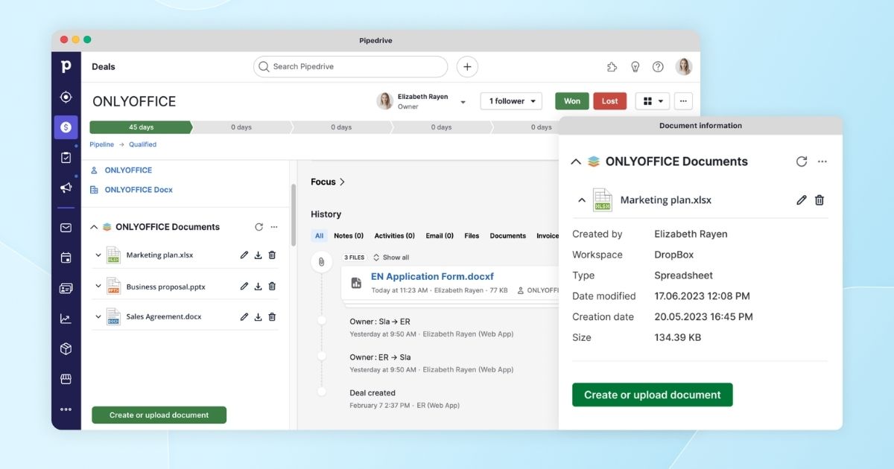894x469 pixels.
Task: Delete Business proposal.pptx
Action: (272, 286)
